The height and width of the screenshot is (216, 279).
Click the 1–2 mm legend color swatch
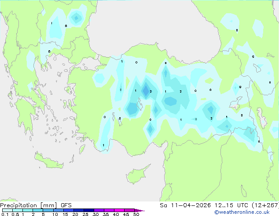28,210
